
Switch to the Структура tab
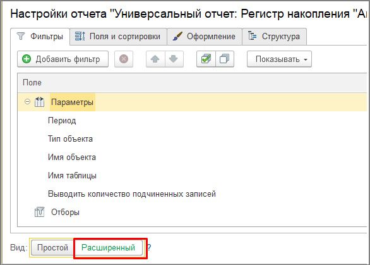click(275, 37)
